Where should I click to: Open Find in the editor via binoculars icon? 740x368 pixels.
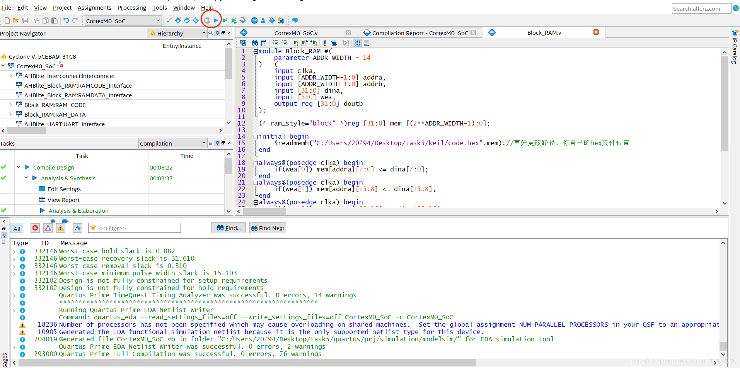coord(255,43)
